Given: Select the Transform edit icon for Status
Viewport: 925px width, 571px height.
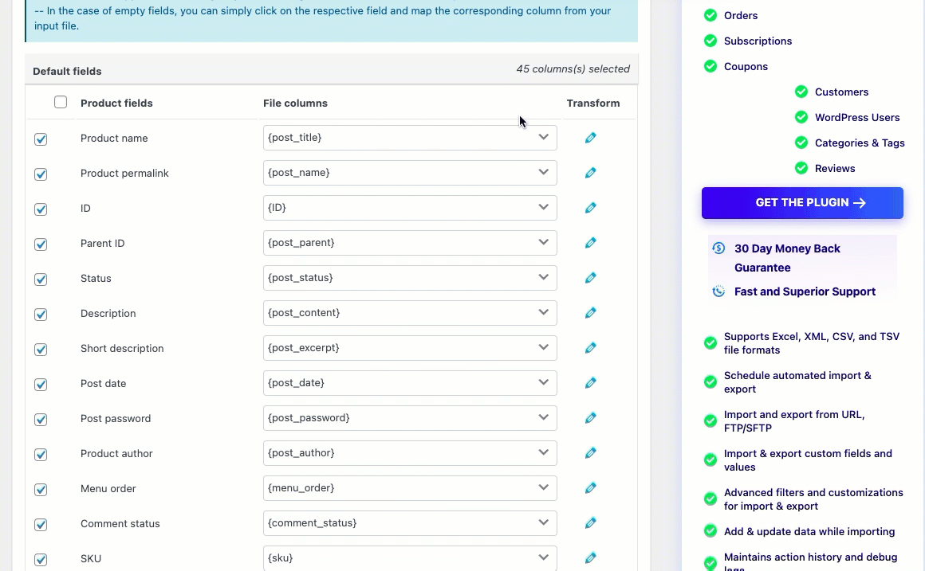Looking at the screenshot, I should 590,278.
